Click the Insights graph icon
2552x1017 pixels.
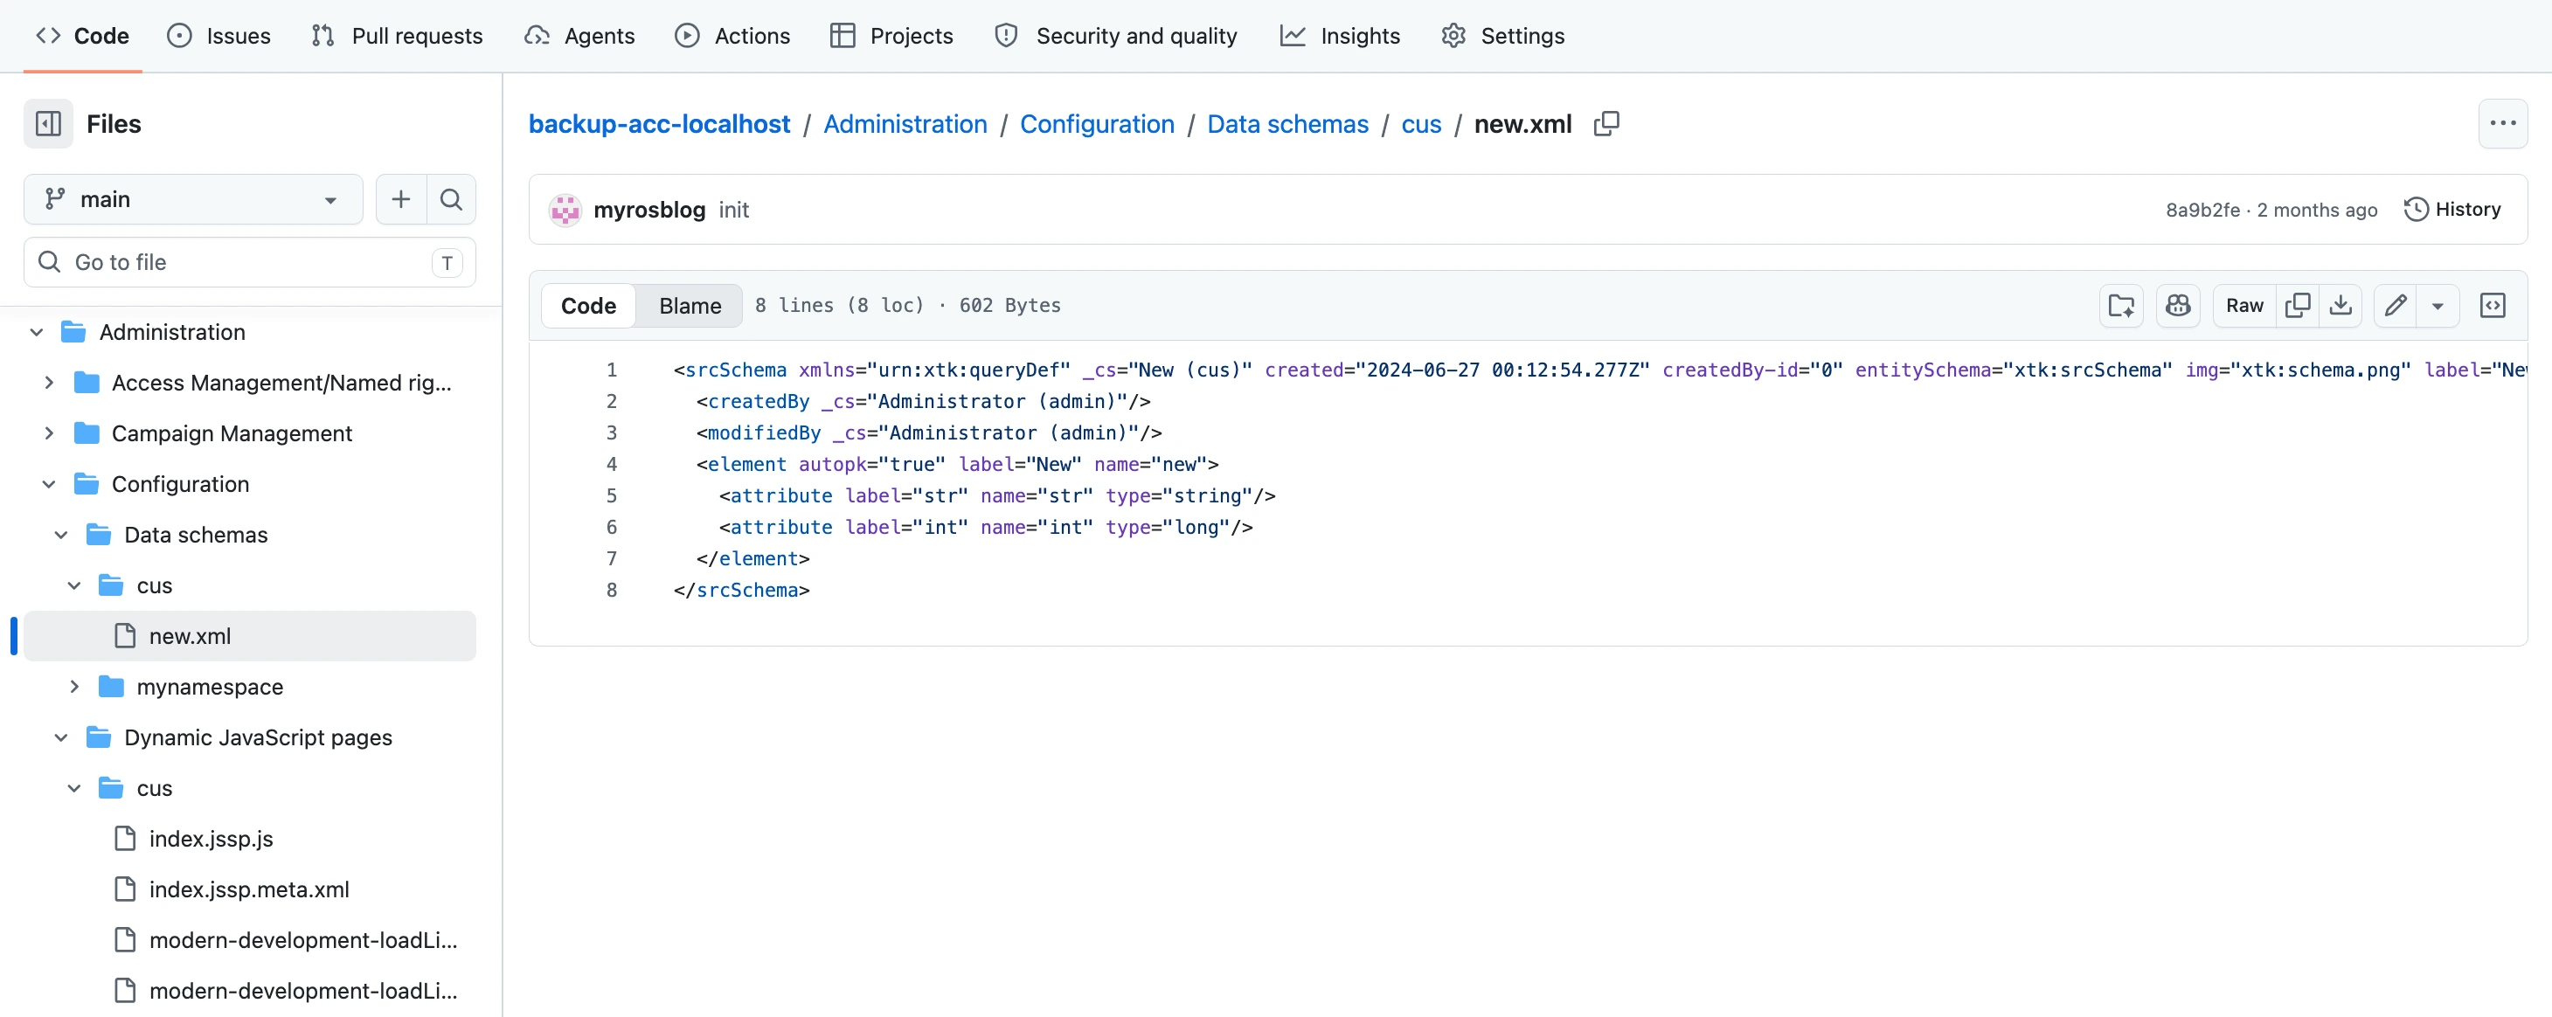click(x=1293, y=36)
